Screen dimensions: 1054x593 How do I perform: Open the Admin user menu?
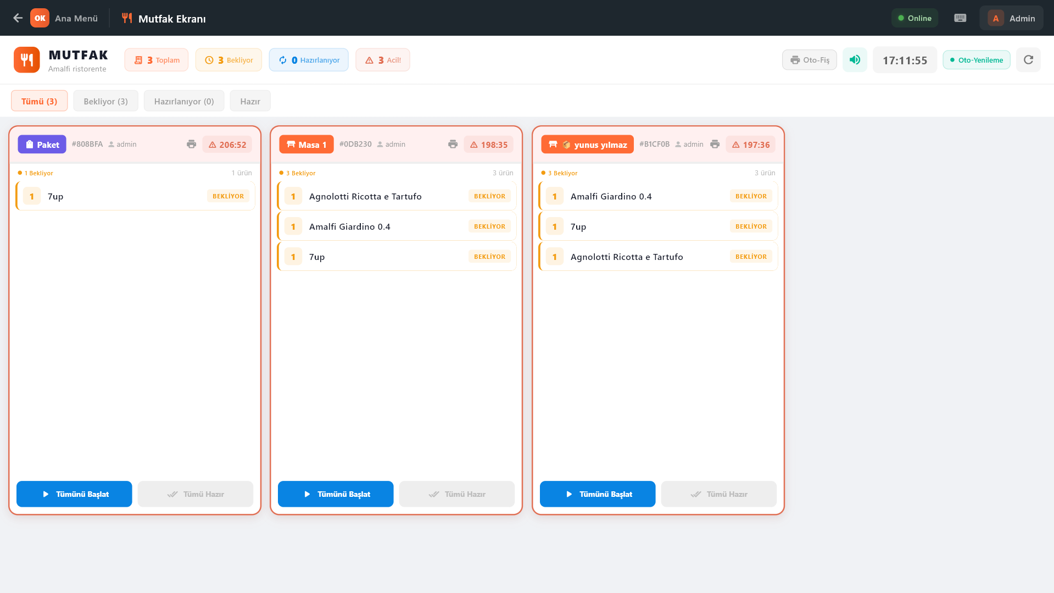(1011, 18)
